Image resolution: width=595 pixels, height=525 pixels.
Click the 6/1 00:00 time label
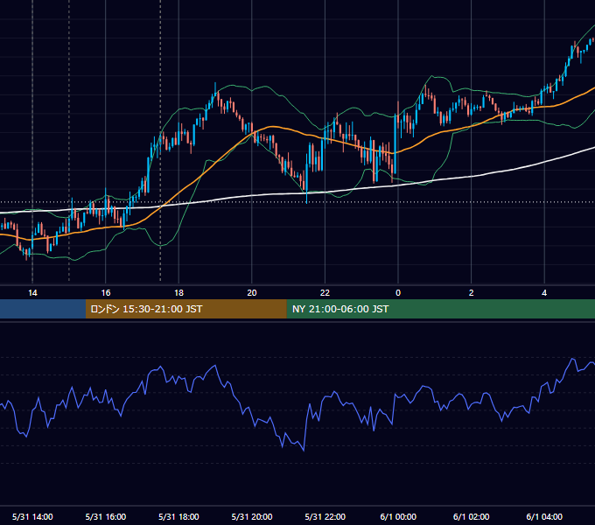398,516
